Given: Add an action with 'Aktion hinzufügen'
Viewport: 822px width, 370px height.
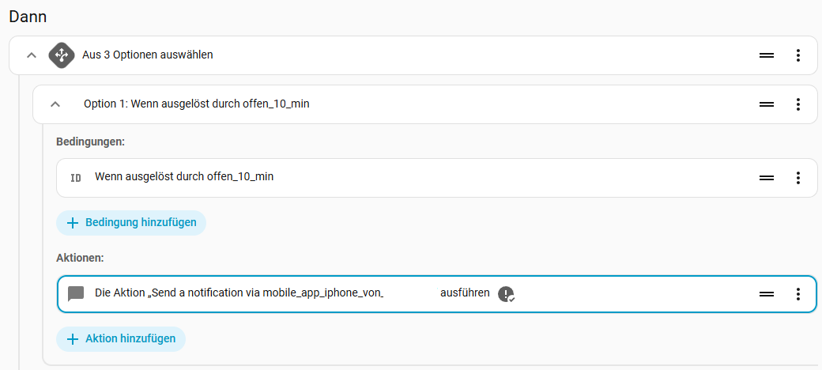Looking at the screenshot, I should [121, 339].
